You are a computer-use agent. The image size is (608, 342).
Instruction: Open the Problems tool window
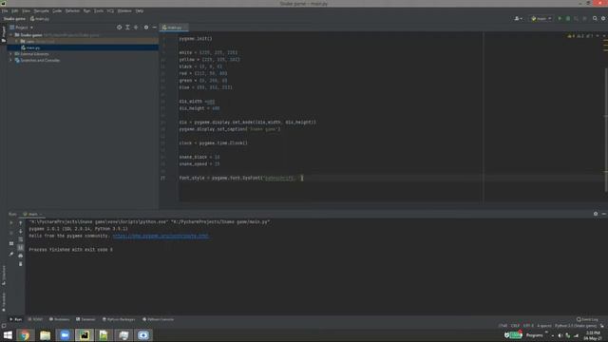[59, 319]
